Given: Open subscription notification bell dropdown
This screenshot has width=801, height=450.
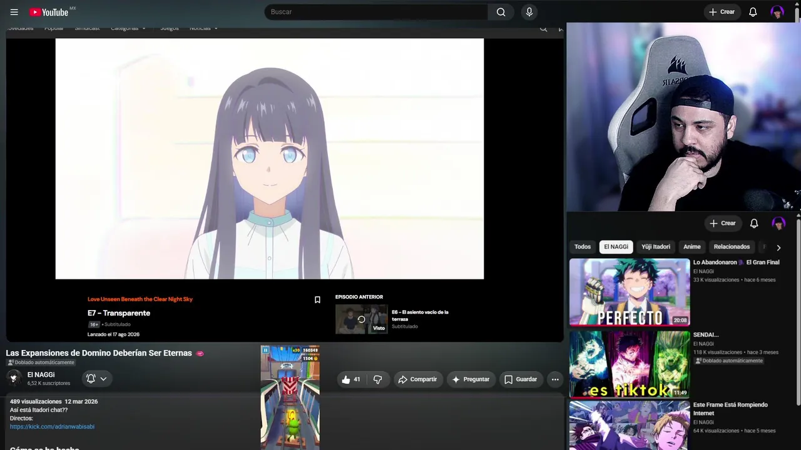Looking at the screenshot, I should 96,379.
